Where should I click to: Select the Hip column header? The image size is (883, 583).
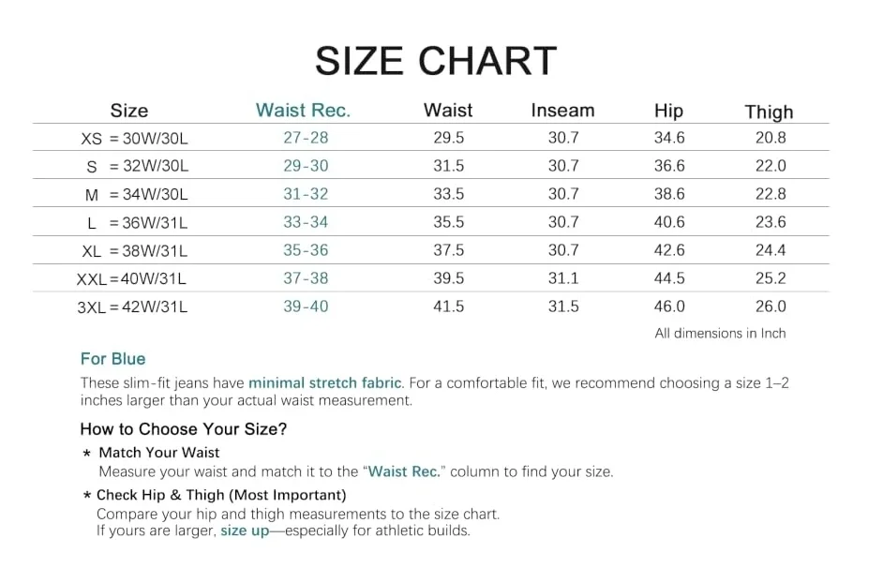click(x=668, y=111)
